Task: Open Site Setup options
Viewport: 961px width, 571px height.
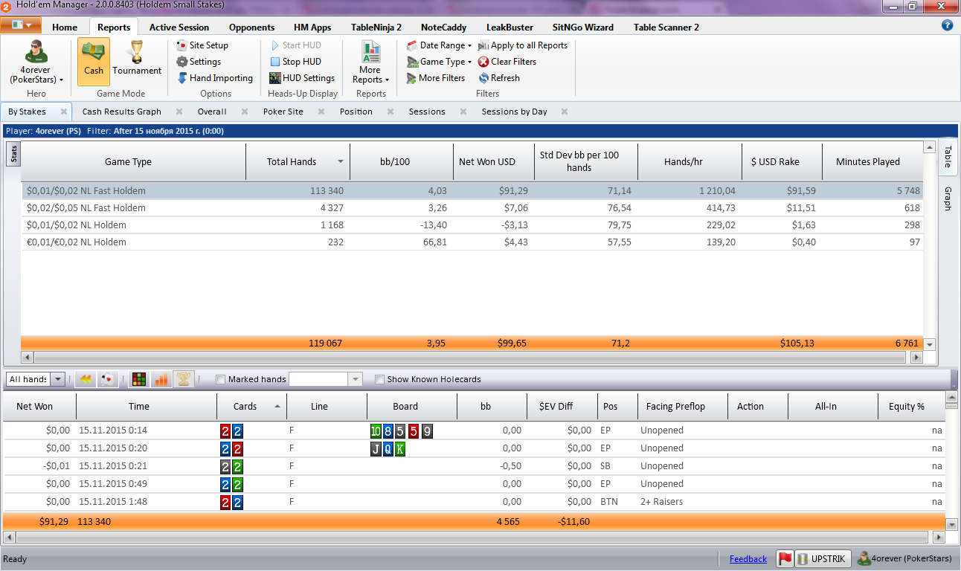Action: click(202, 45)
